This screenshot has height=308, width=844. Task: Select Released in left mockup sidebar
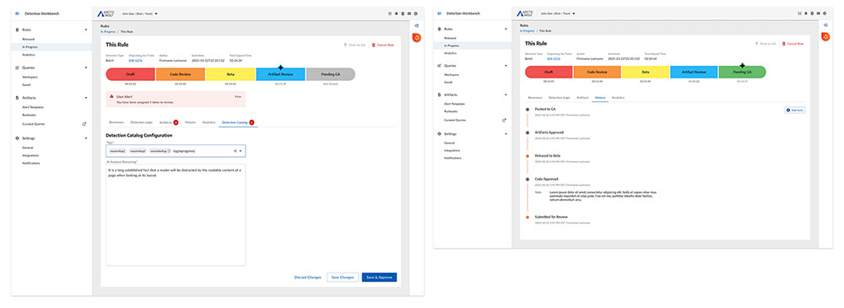[29, 40]
